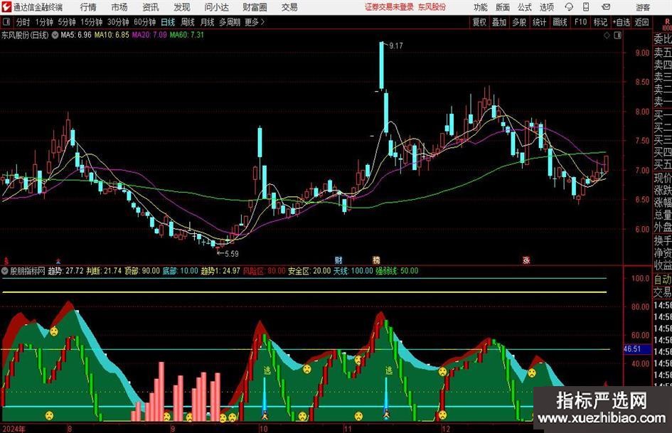Image resolution: width=672 pixels, height=433 pixels.
Task: Open the 功能 menu
Action: pyautogui.click(x=481, y=7)
